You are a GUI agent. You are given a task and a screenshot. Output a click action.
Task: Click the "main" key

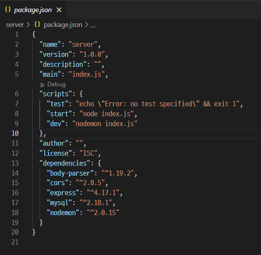tap(50, 74)
